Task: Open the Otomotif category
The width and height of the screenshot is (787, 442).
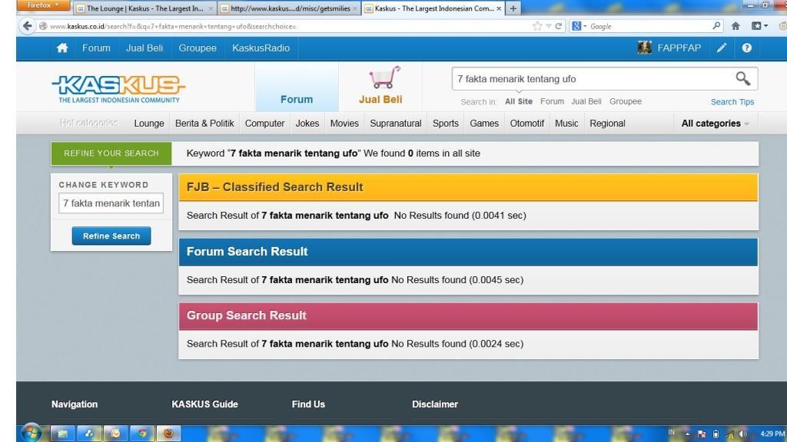Action: pyautogui.click(x=527, y=124)
